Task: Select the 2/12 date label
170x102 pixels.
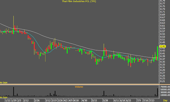Action: [x=26, y=100]
